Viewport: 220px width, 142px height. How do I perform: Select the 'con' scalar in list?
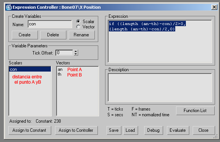pyautogui.click(x=30, y=69)
